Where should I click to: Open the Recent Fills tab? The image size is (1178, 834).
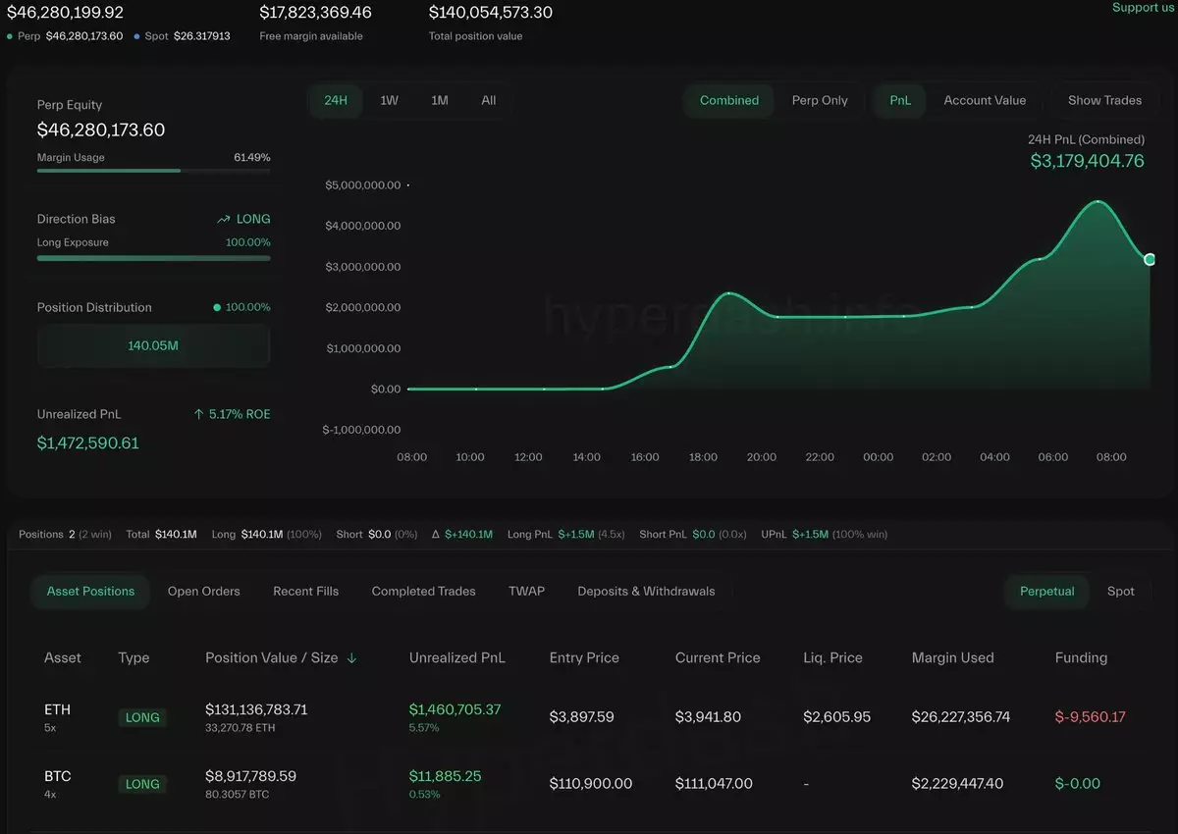305,592
